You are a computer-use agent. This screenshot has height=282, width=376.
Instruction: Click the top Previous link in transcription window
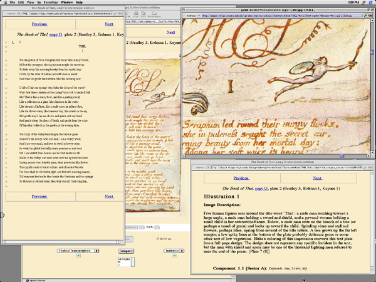39,24
